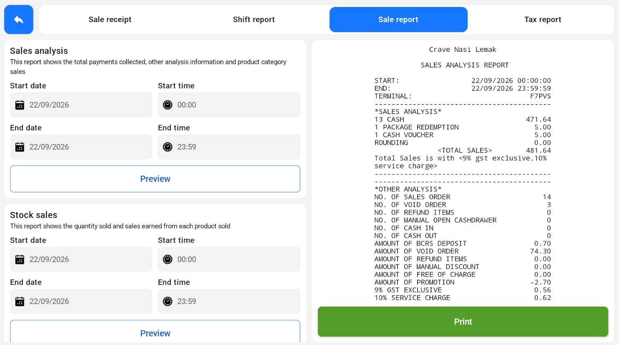Screen dimensions: 619x345
Task: Click 10% SERVICE CHARGE line
Action: (463, 298)
